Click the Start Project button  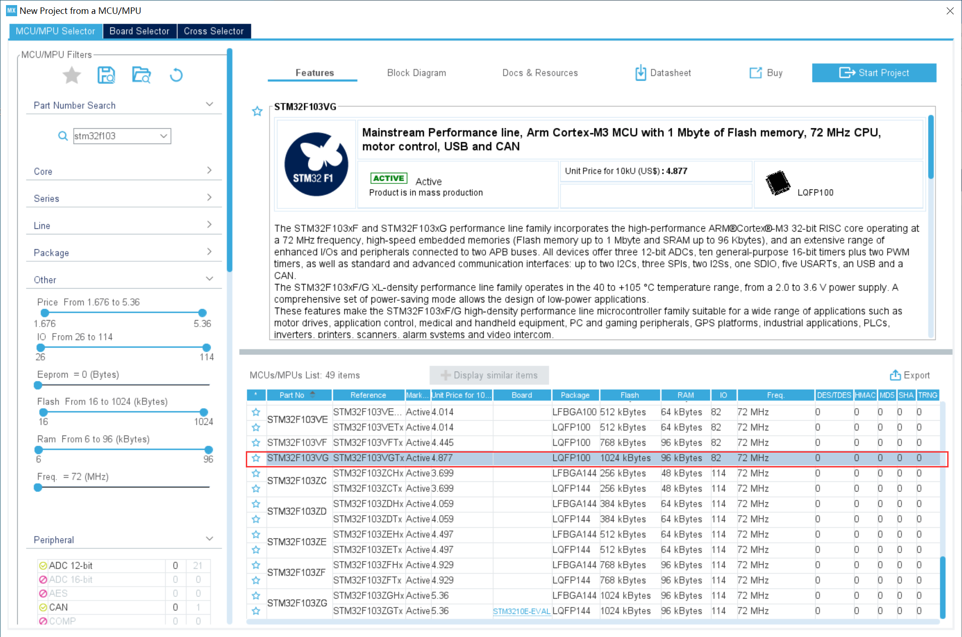[x=874, y=73]
